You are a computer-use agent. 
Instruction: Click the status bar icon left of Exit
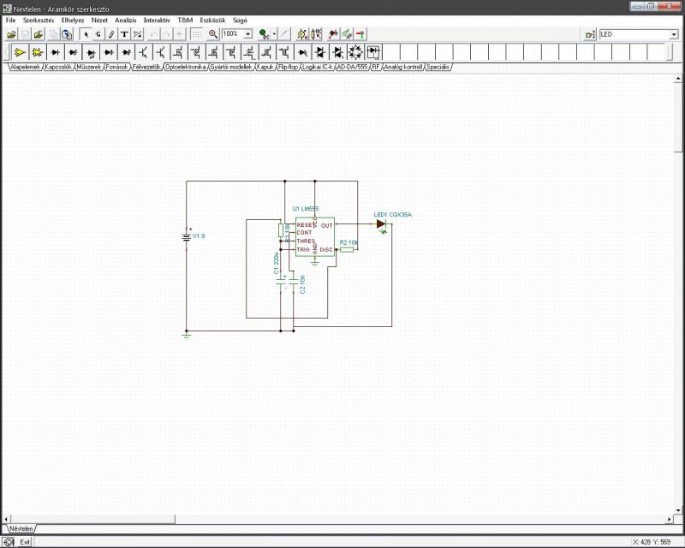[9, 542]
